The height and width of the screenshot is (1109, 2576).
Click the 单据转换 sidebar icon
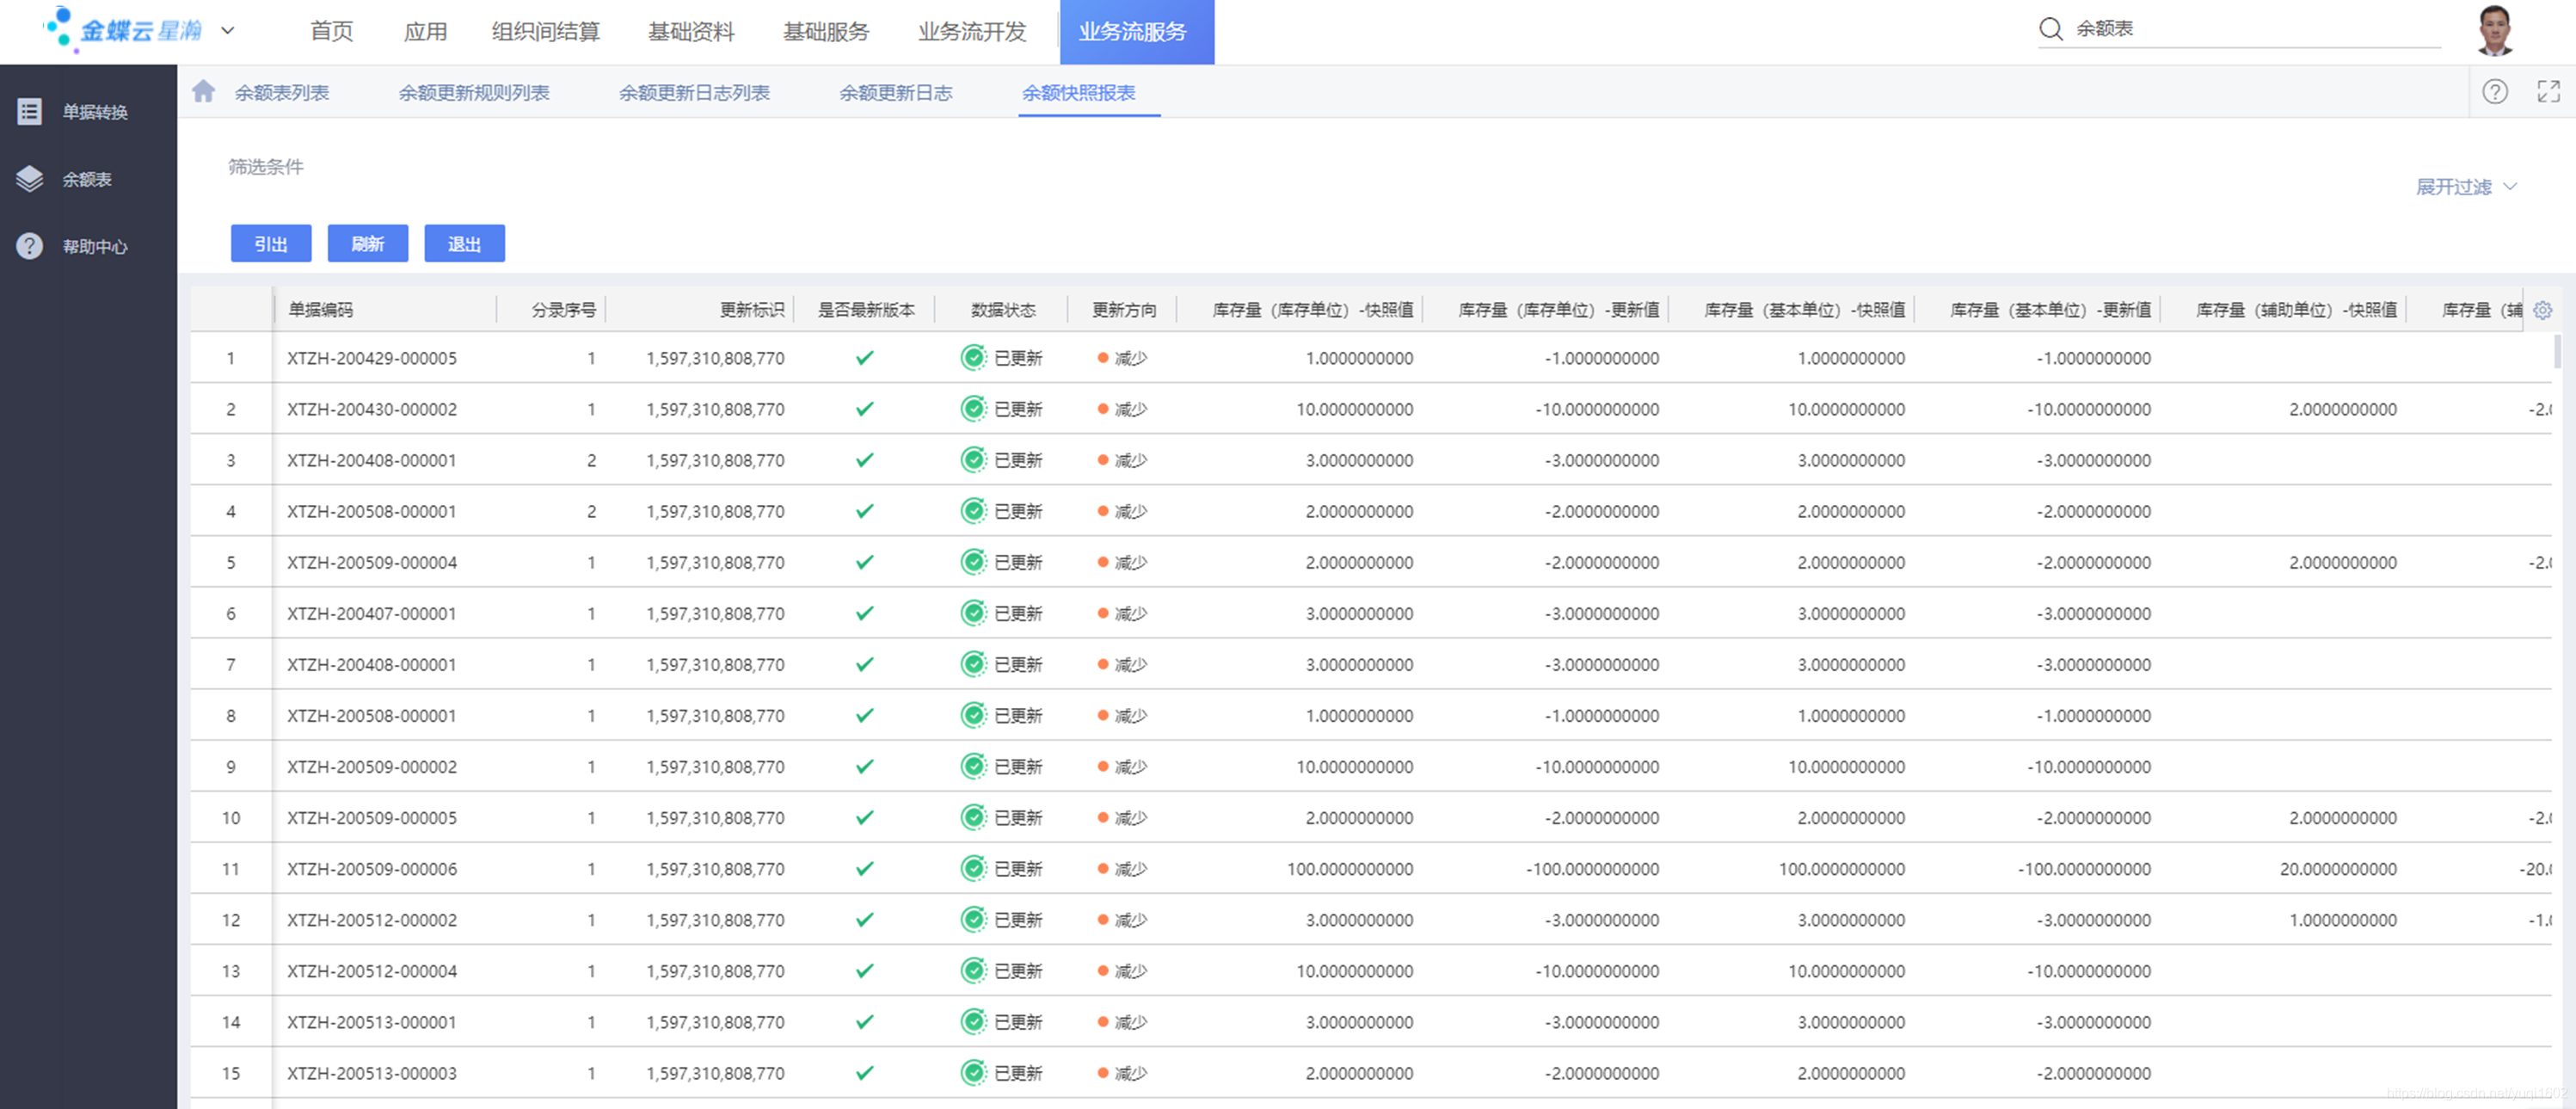[30, 112]
